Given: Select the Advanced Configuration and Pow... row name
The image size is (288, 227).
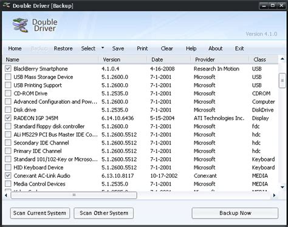Looking at the screenshot, I should pos(55,101).
